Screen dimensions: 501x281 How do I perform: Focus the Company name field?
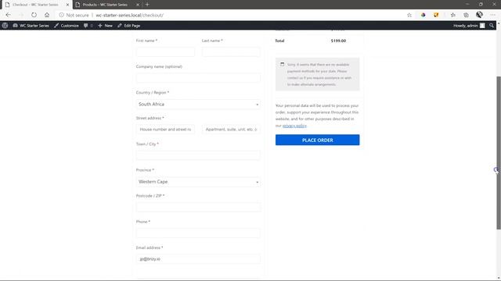click(x=198, y=78)
